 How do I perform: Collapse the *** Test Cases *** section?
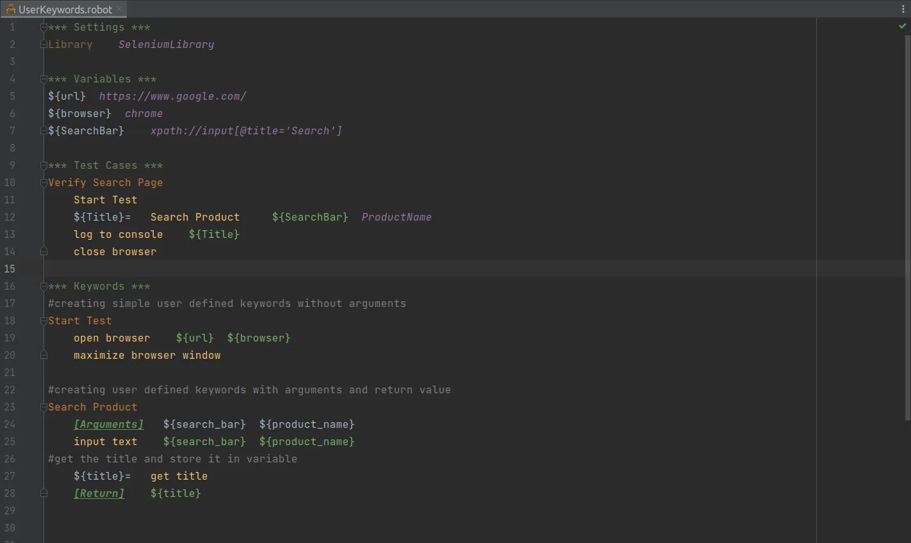[x=43, y=165]
